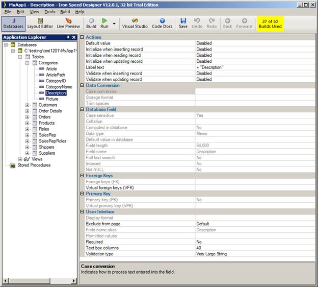Expand the Customers table node
This screenshot has width=318, height=287.
click(x=27, y=105)
